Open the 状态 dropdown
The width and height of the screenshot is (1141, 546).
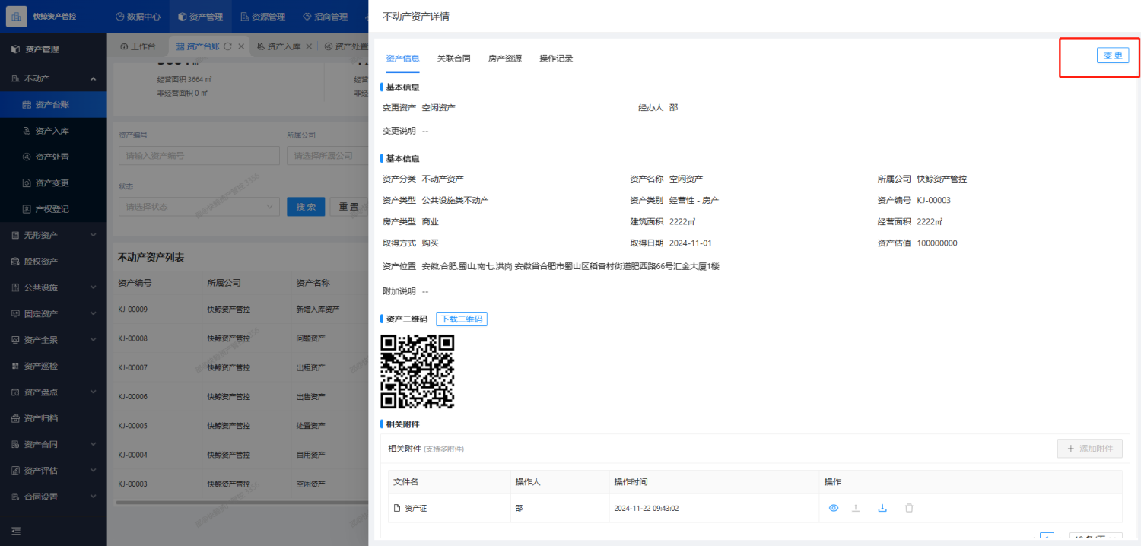coord(199,206)
